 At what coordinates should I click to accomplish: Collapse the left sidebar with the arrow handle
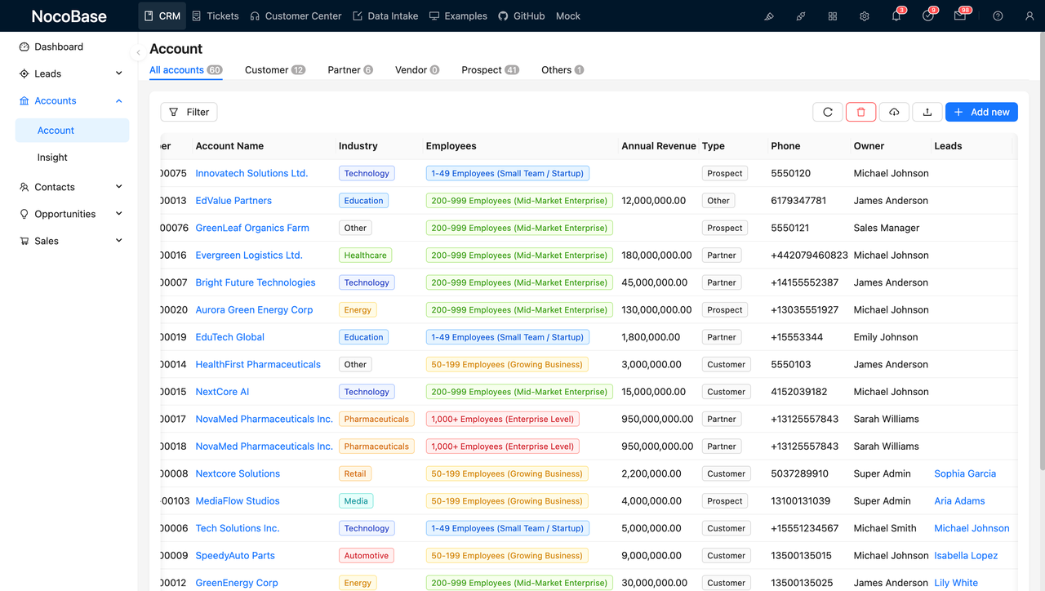coord(138,51)
